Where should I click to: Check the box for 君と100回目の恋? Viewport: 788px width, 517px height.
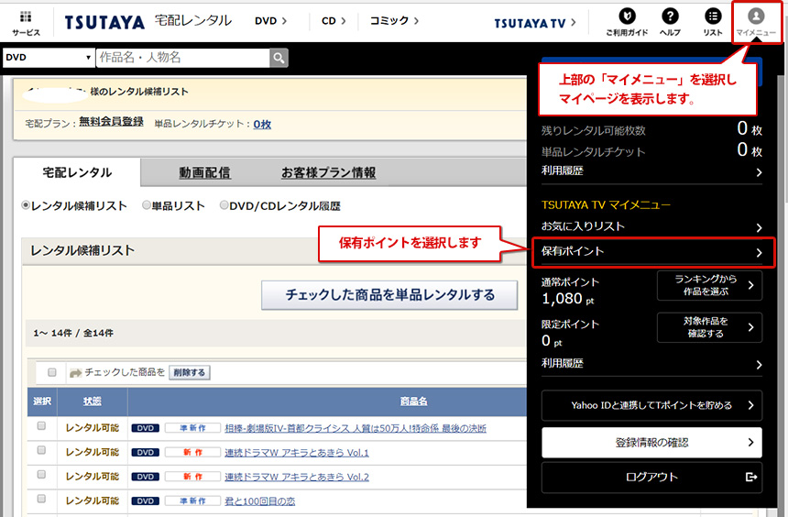(42, 499)
